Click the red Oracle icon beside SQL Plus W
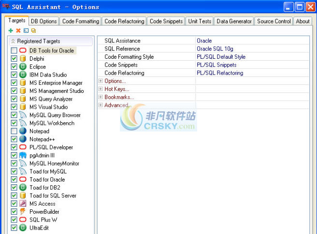Image resolution: width=317 pixels, height=234 pixels. click(23, 219)
